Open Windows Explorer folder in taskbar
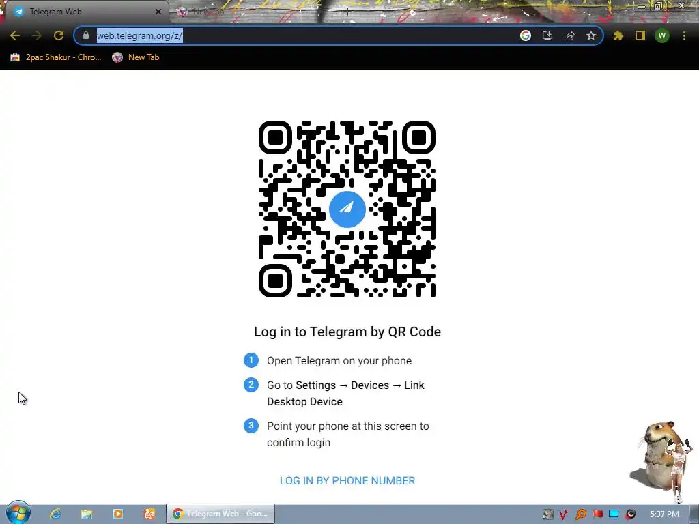The height and width of the screenshot is (524, 699). click(87, 514)
